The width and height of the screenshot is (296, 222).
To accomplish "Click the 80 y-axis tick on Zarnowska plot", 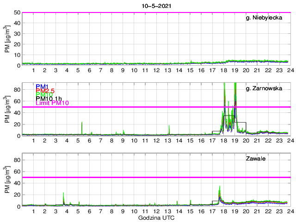I will tap(17, 89).
